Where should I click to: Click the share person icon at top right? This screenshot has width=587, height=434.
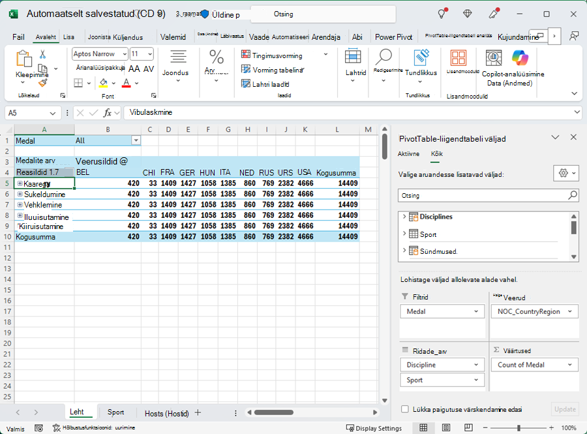click(573, 37)
